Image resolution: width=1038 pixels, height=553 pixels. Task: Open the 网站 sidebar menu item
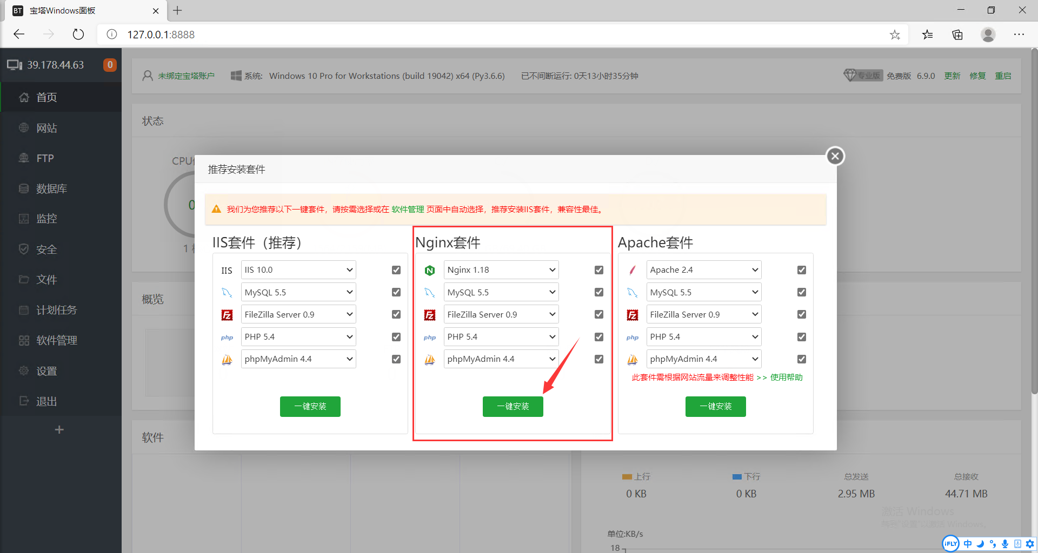61,128
